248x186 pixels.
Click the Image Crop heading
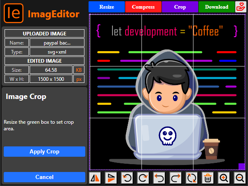tap(26, 97)
